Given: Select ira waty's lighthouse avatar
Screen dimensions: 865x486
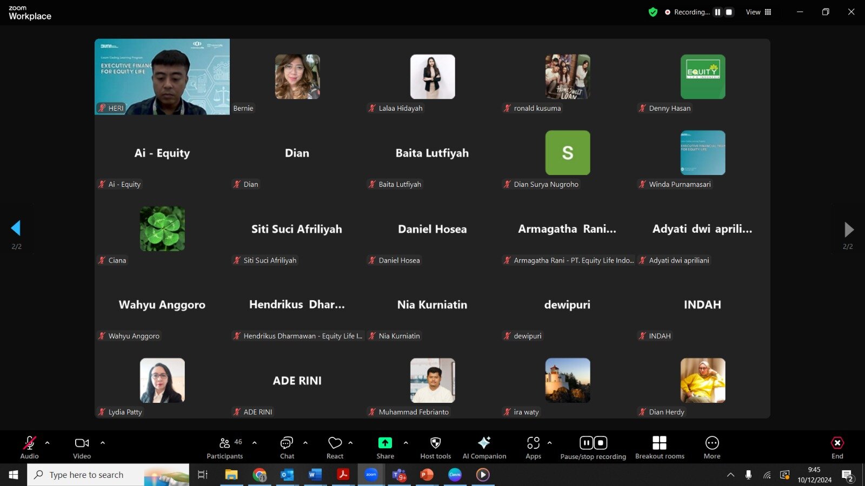Looking at the screenshot, I should 568,381.
